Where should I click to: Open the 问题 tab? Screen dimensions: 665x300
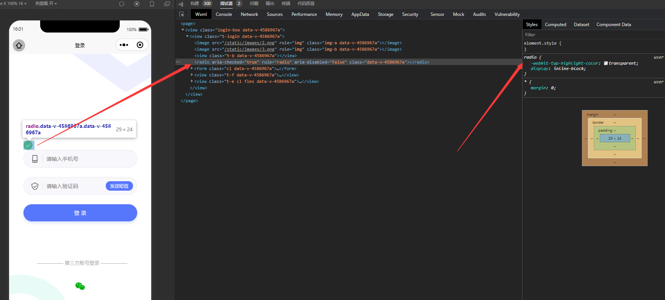point(254,3)
